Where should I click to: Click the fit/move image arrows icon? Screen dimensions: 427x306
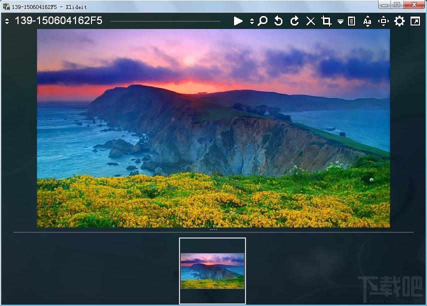tap(383, 21)
